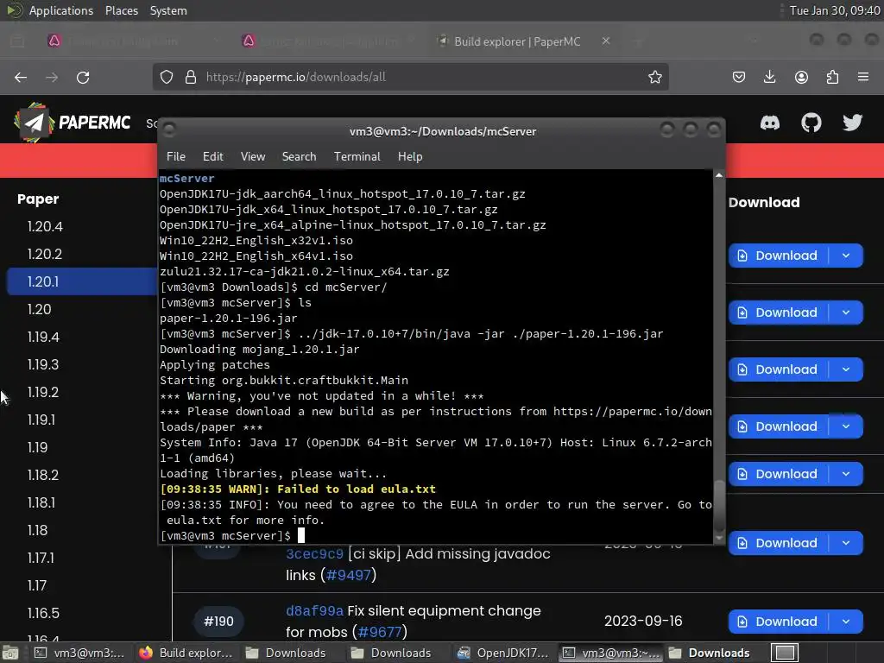Reload the PaperMC page
Screen dimensions: 884x663
pos(83,77)
